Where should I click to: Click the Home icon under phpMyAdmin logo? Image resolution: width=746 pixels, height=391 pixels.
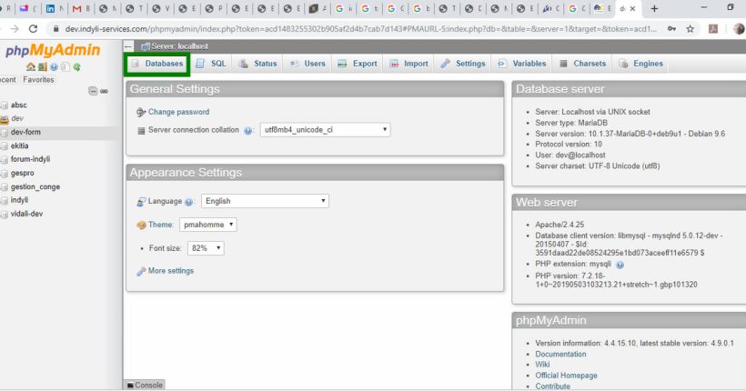(x=31, y=67)
